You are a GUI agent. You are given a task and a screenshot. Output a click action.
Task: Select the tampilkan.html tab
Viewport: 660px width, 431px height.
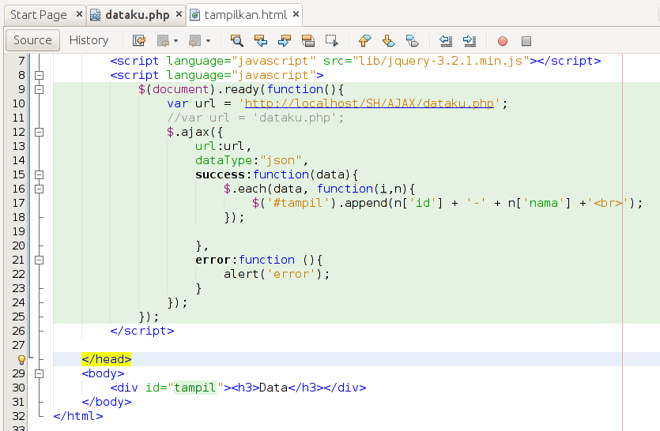(245, 15)
